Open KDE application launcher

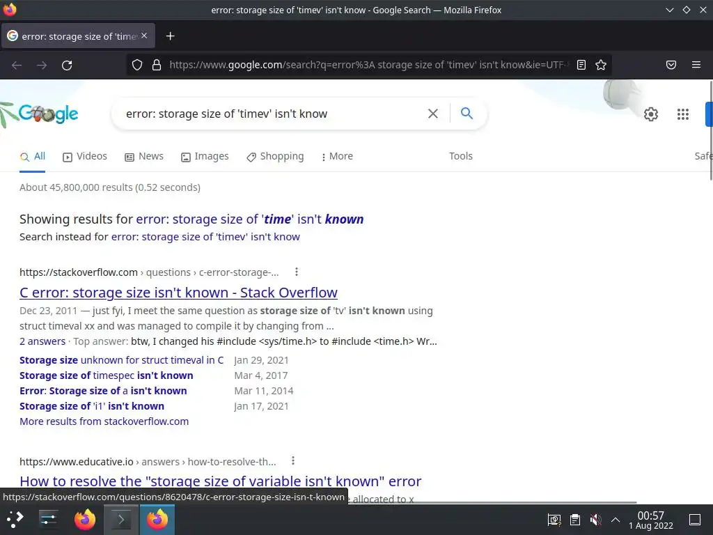(15, 519)
